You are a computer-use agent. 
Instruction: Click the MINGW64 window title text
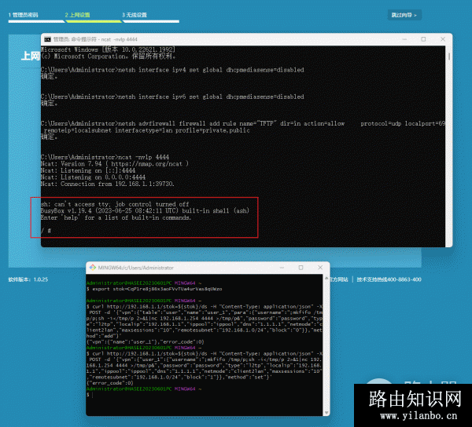pyautogui.click(x=136, y=268)
